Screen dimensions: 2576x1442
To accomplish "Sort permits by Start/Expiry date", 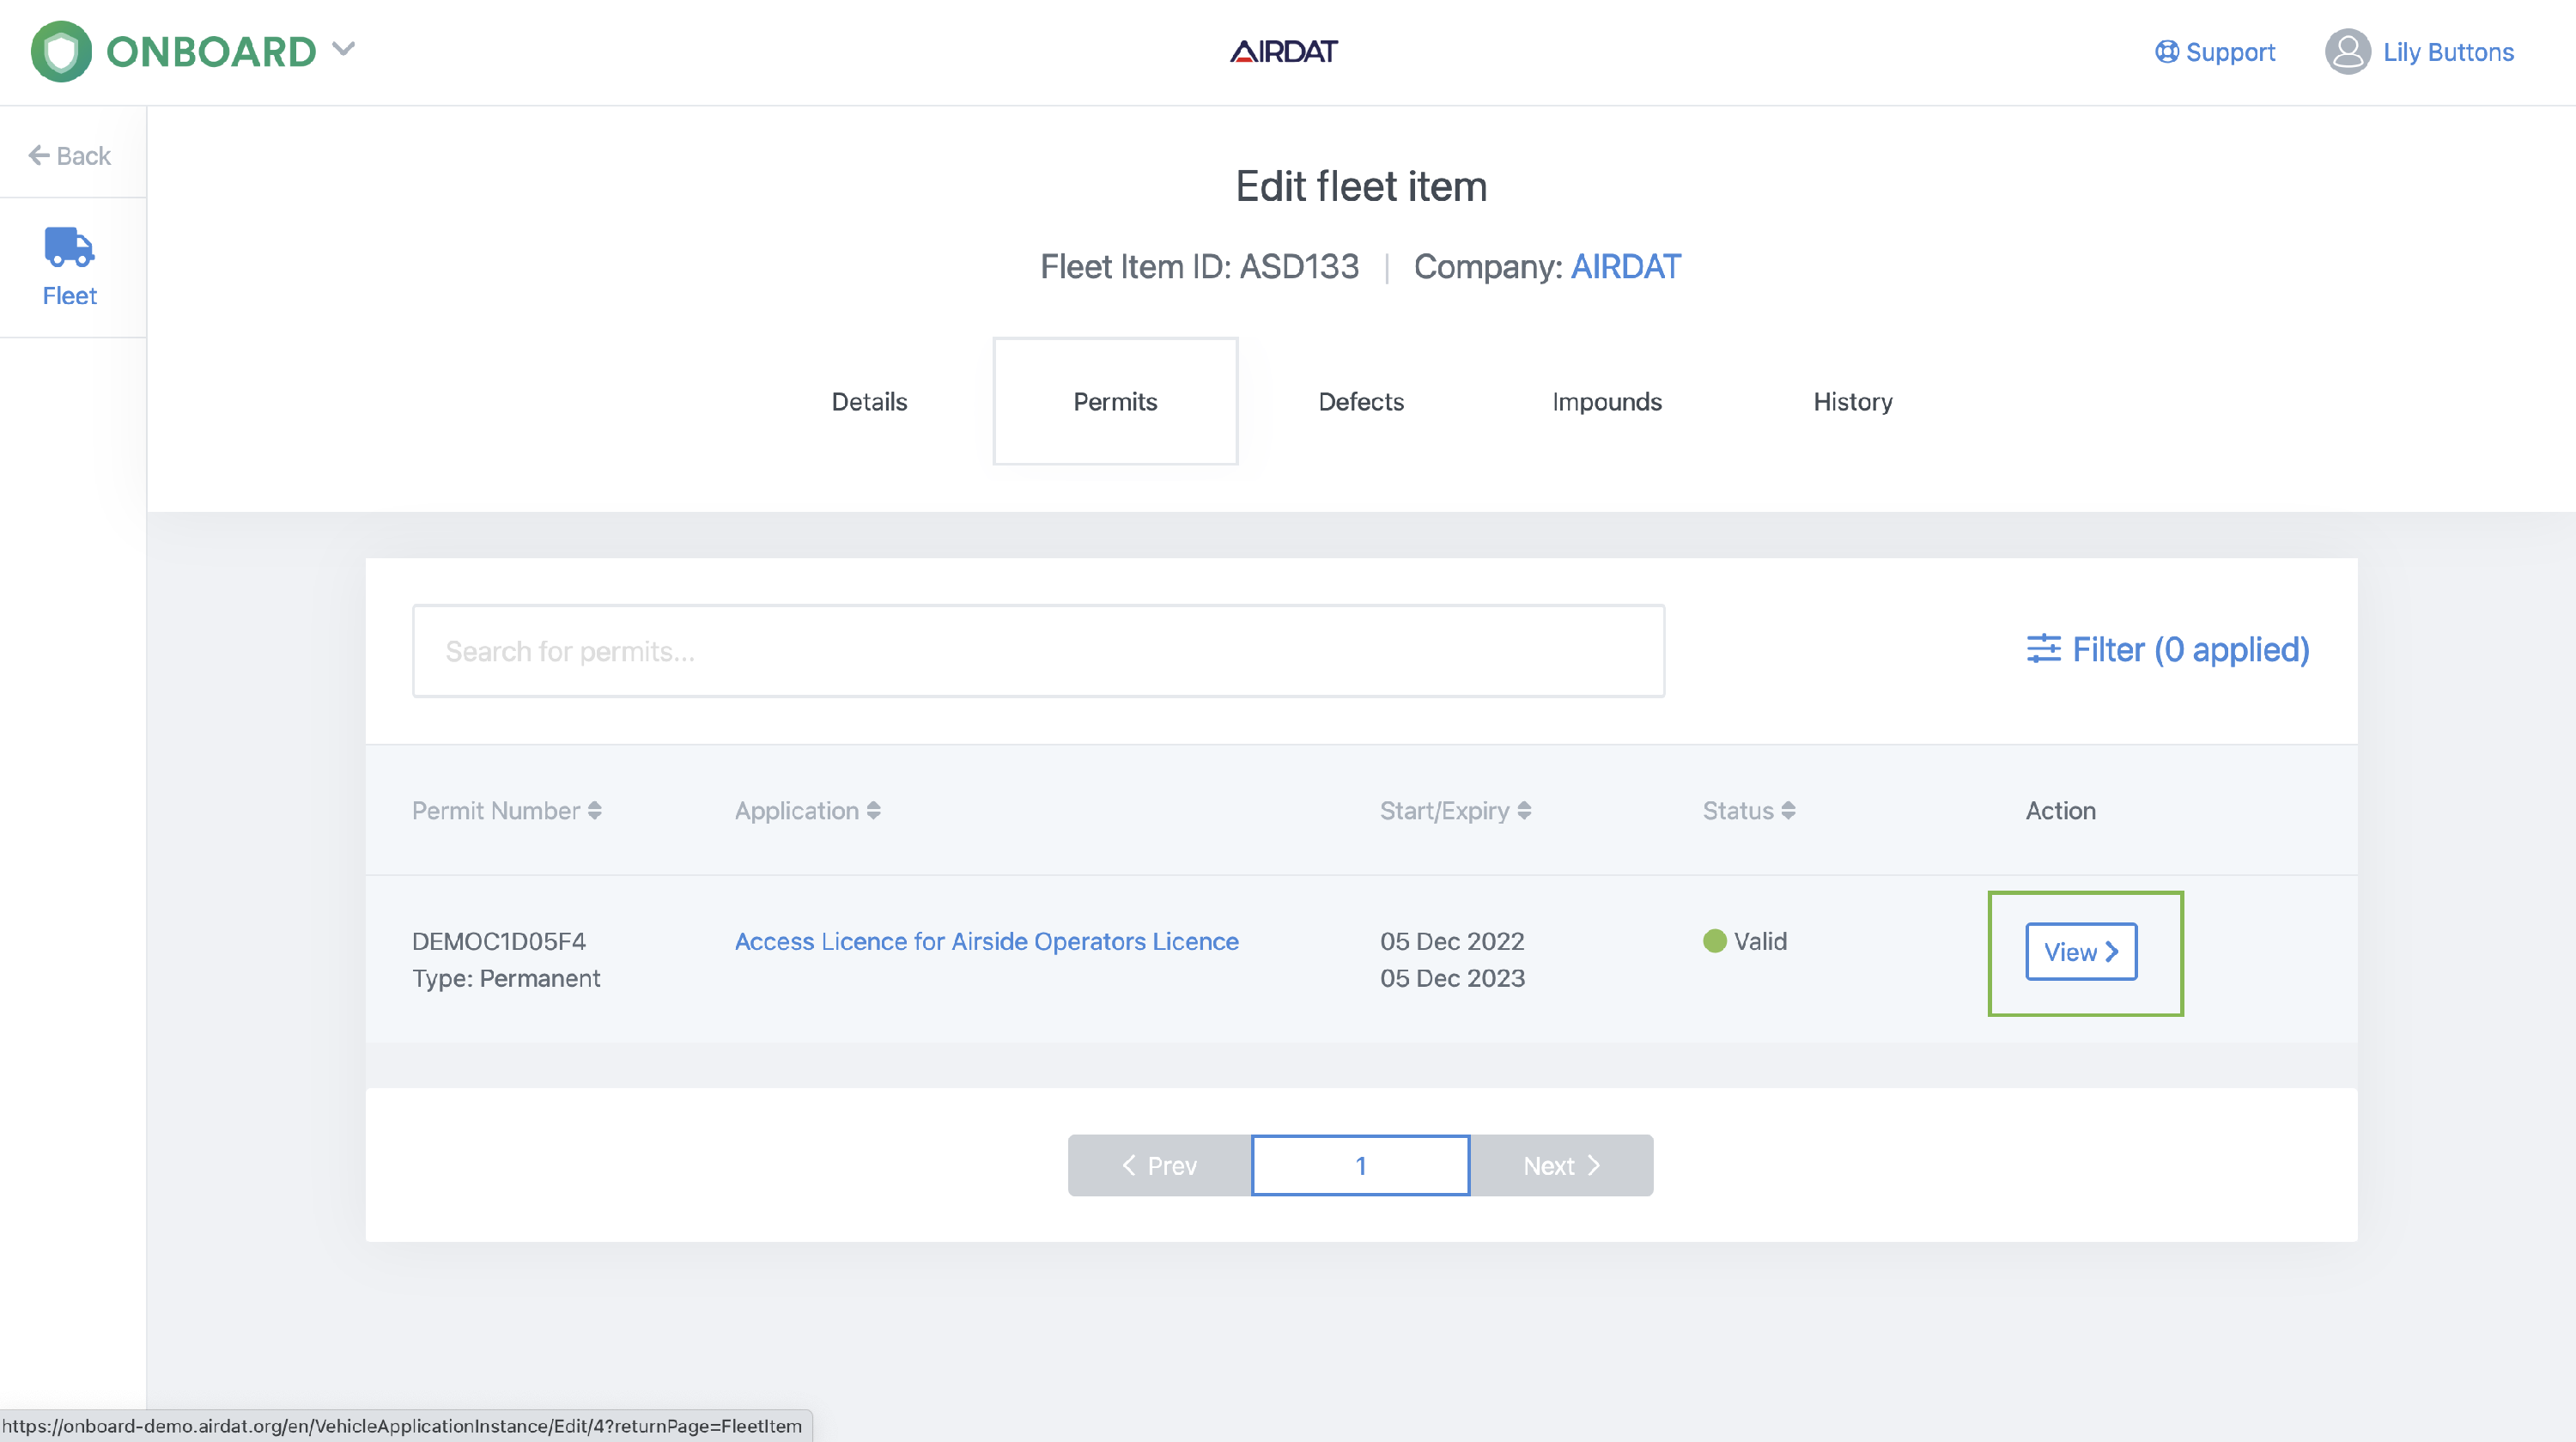I will [x=1455, y=810].
